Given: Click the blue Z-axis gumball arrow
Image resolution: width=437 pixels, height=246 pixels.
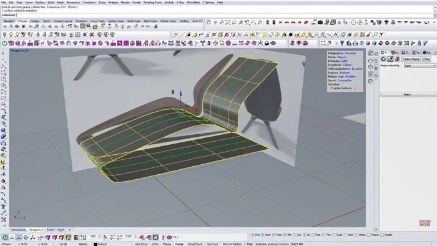Looking at the screenshot, I should (180, 94).
